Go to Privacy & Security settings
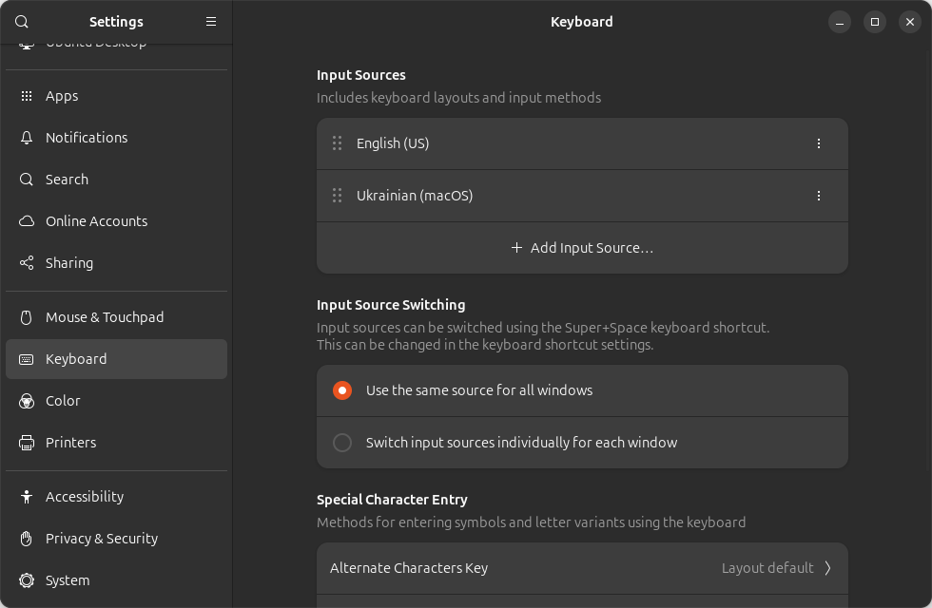 click(x=101, y=539)
